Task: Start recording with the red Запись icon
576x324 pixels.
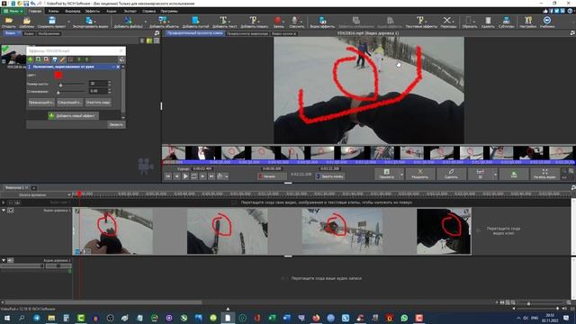Action: 278,22
